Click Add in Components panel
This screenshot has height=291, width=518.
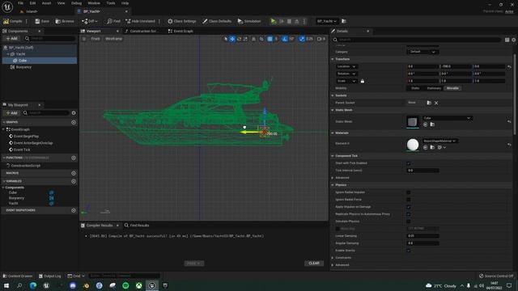pos(12,39)
